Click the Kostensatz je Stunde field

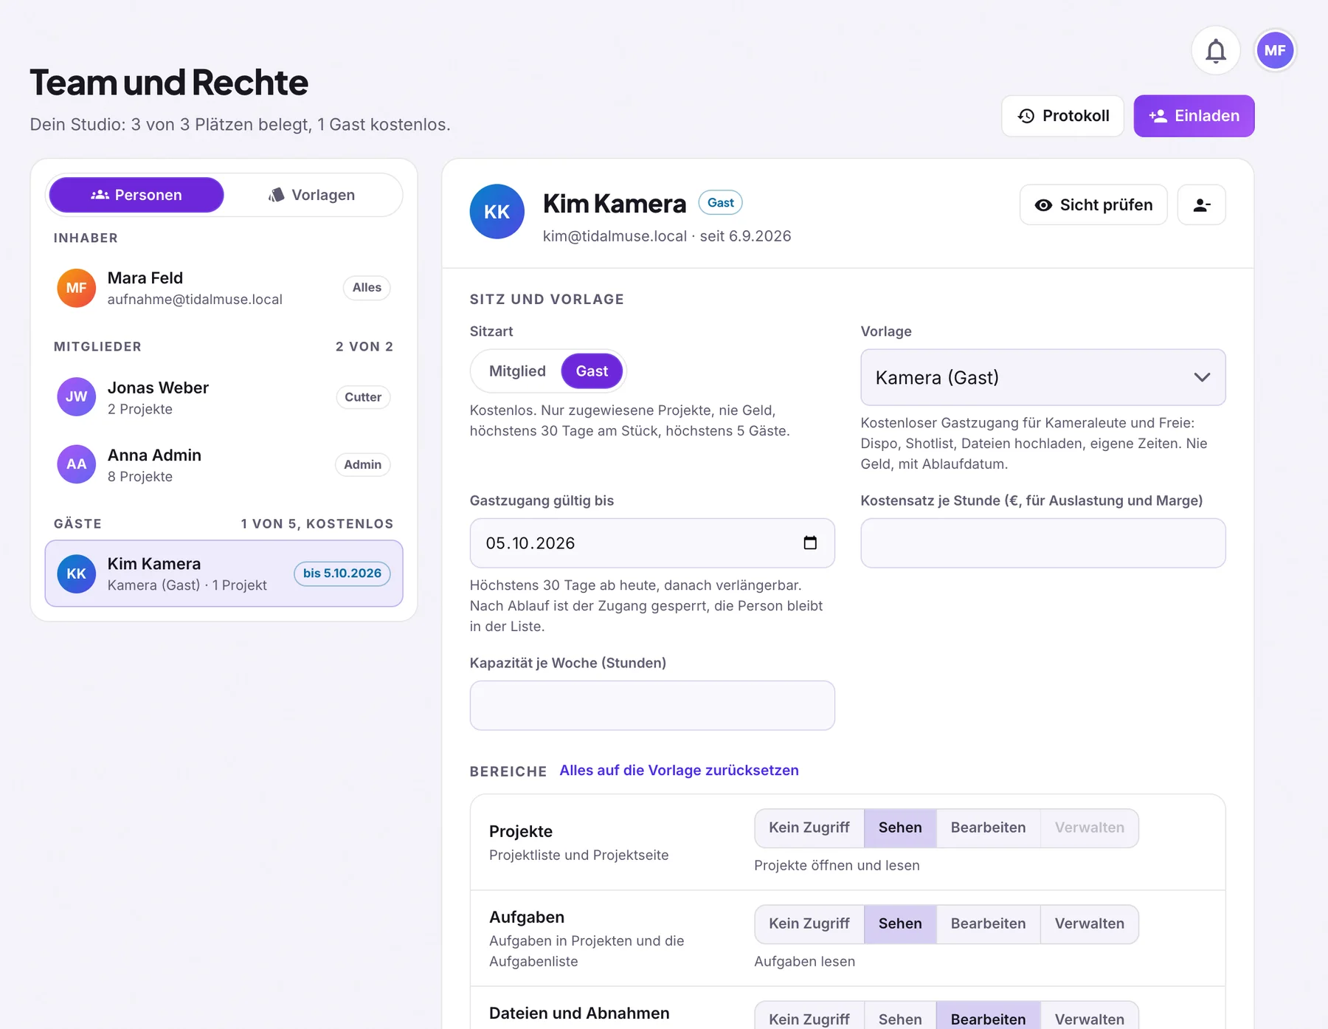[1043, 543]
